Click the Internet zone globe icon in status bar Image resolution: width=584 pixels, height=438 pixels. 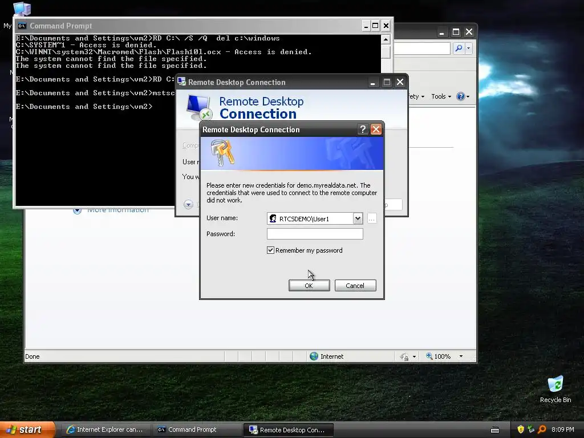tap(314, 356)
